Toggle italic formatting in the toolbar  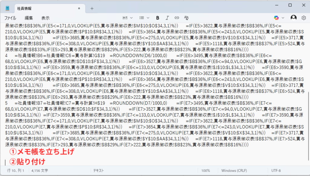[x=167, y=18]
